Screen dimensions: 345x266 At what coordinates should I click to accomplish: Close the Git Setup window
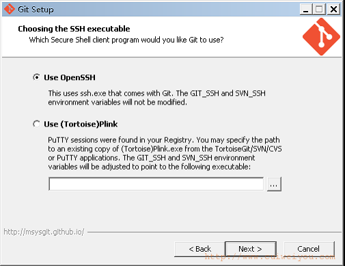click(x=333, y=10)
